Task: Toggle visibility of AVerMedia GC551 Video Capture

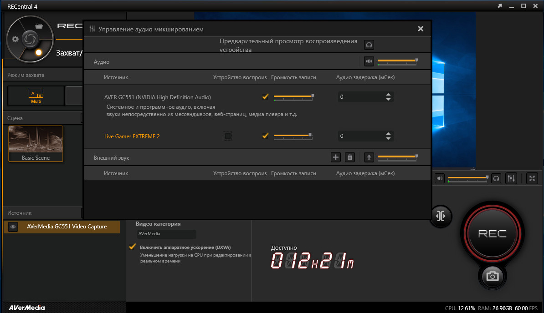Action: 13,227
